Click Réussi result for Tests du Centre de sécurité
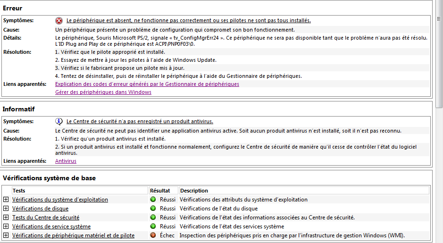Viewport: 443px width, 243px height. point(167,218)
